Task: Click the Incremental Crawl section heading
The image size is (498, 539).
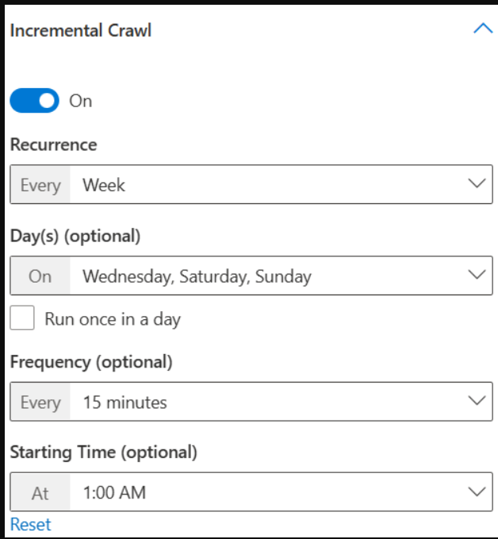Action: 81,31
